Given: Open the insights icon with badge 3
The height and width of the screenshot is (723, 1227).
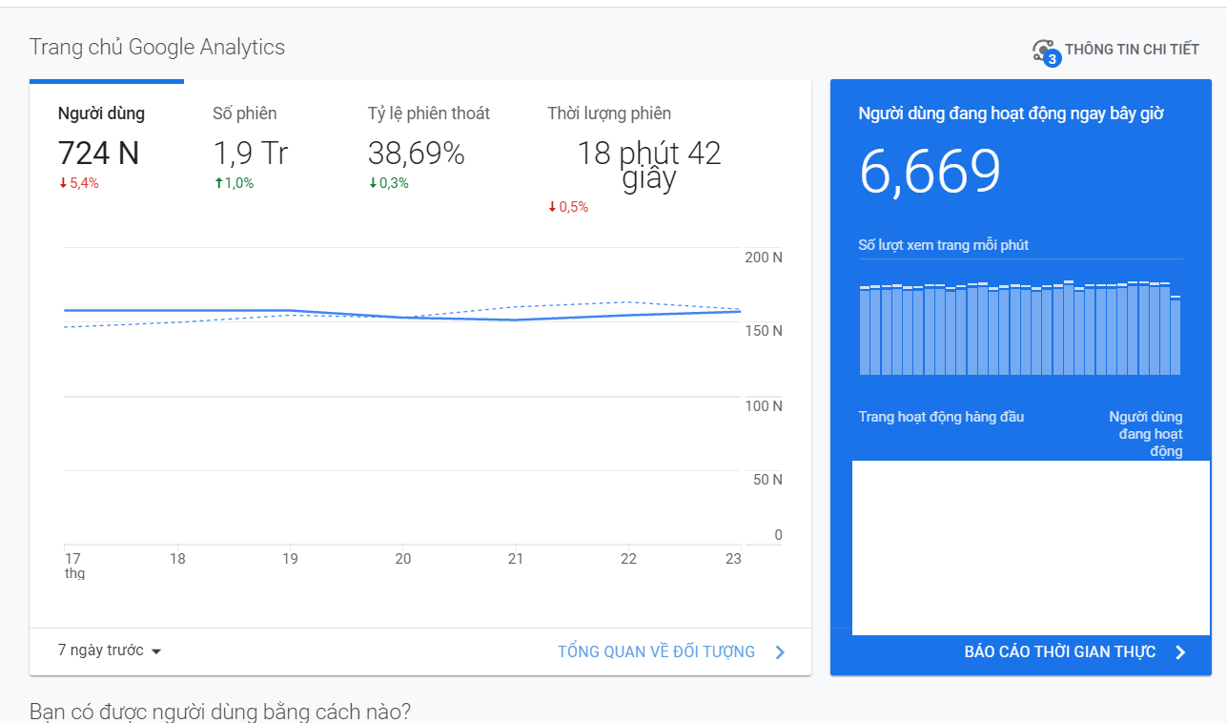Looking at the screenshot, I should click(1044, 51).
